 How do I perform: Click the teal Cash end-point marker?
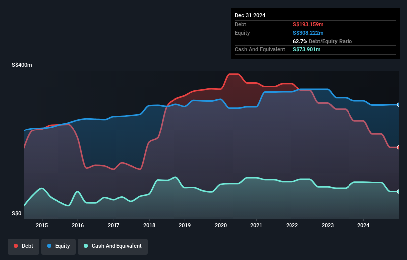tap(399, 192)
